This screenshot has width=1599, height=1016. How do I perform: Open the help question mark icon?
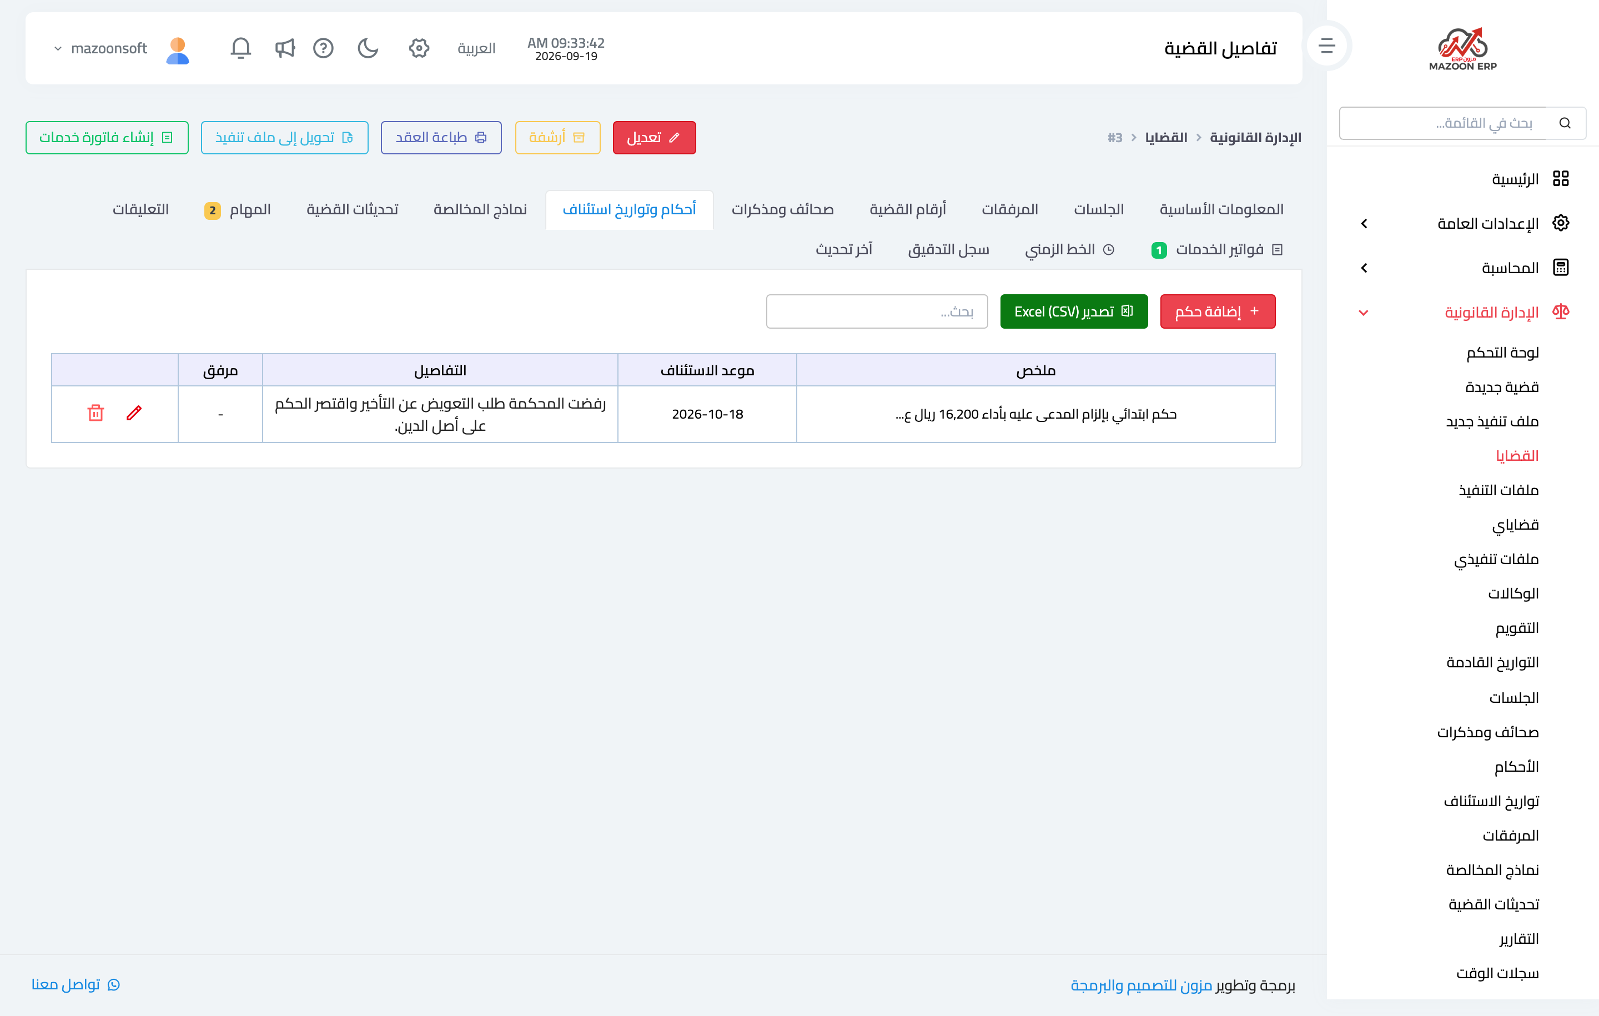[x=323, y=48]
